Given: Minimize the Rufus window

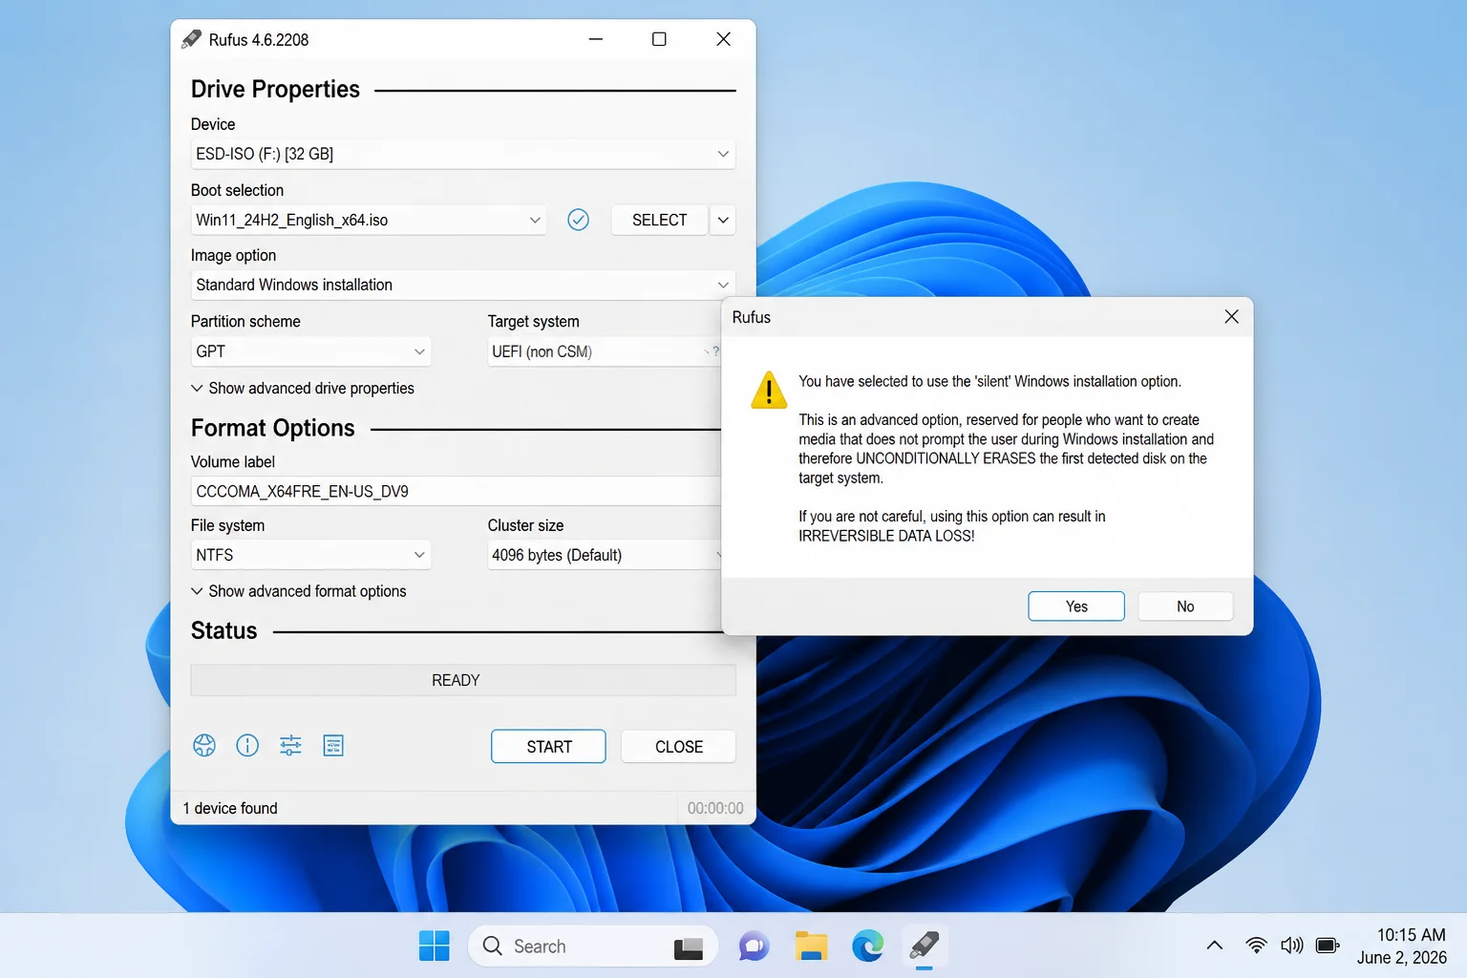Looking at the screenshot, I should coord(596,39).
